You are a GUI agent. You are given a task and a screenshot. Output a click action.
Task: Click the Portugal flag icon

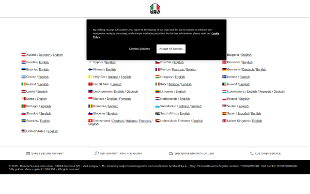click(24, 106)
